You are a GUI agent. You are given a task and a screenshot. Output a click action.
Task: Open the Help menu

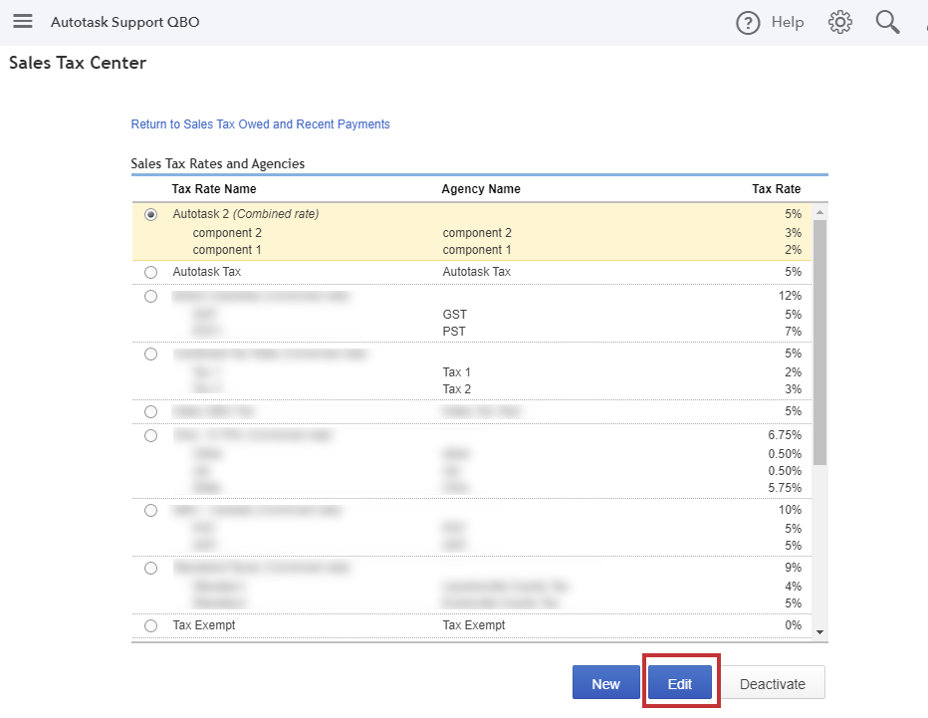tap(770, 22)
